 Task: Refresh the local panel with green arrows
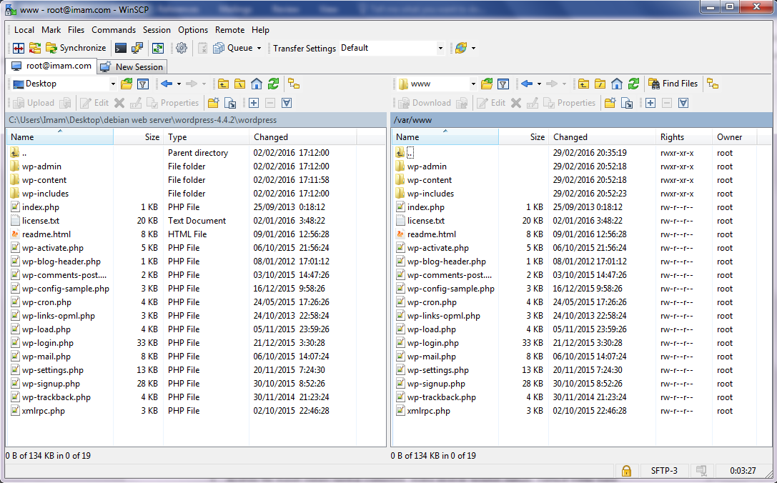[x=274, y=84]
